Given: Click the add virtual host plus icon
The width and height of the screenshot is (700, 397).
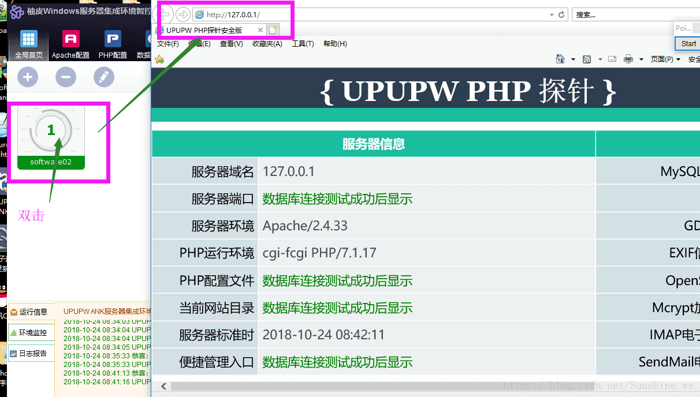Looking at the screenshot, I should 28,77.
